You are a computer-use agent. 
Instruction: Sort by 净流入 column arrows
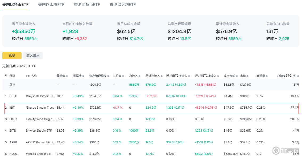tap(139, 76)
